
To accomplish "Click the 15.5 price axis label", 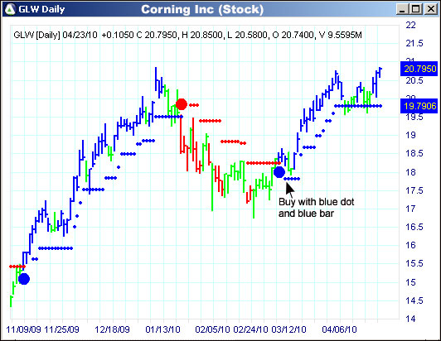I will coord(414,264).
